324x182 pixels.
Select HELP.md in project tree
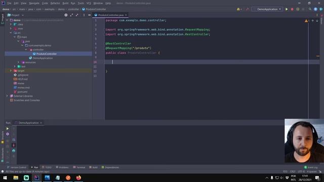pos(22,79)
